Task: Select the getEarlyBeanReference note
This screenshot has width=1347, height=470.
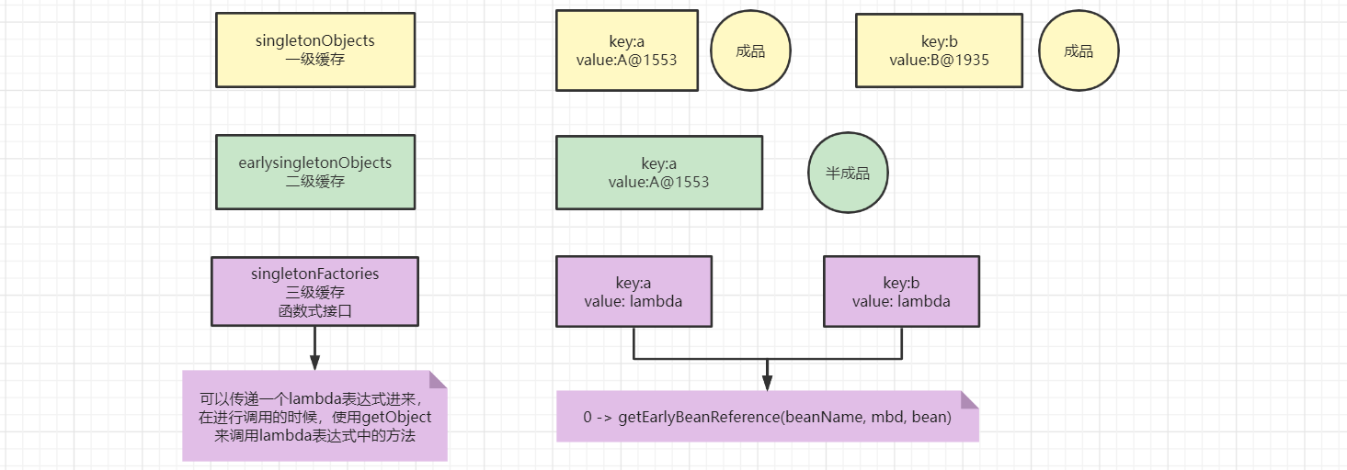Action: click(x=767, y=417)
